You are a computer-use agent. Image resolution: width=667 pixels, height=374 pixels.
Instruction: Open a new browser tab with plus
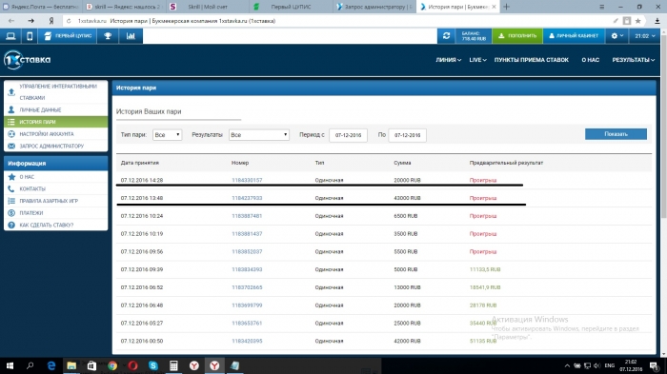[507, 7]
